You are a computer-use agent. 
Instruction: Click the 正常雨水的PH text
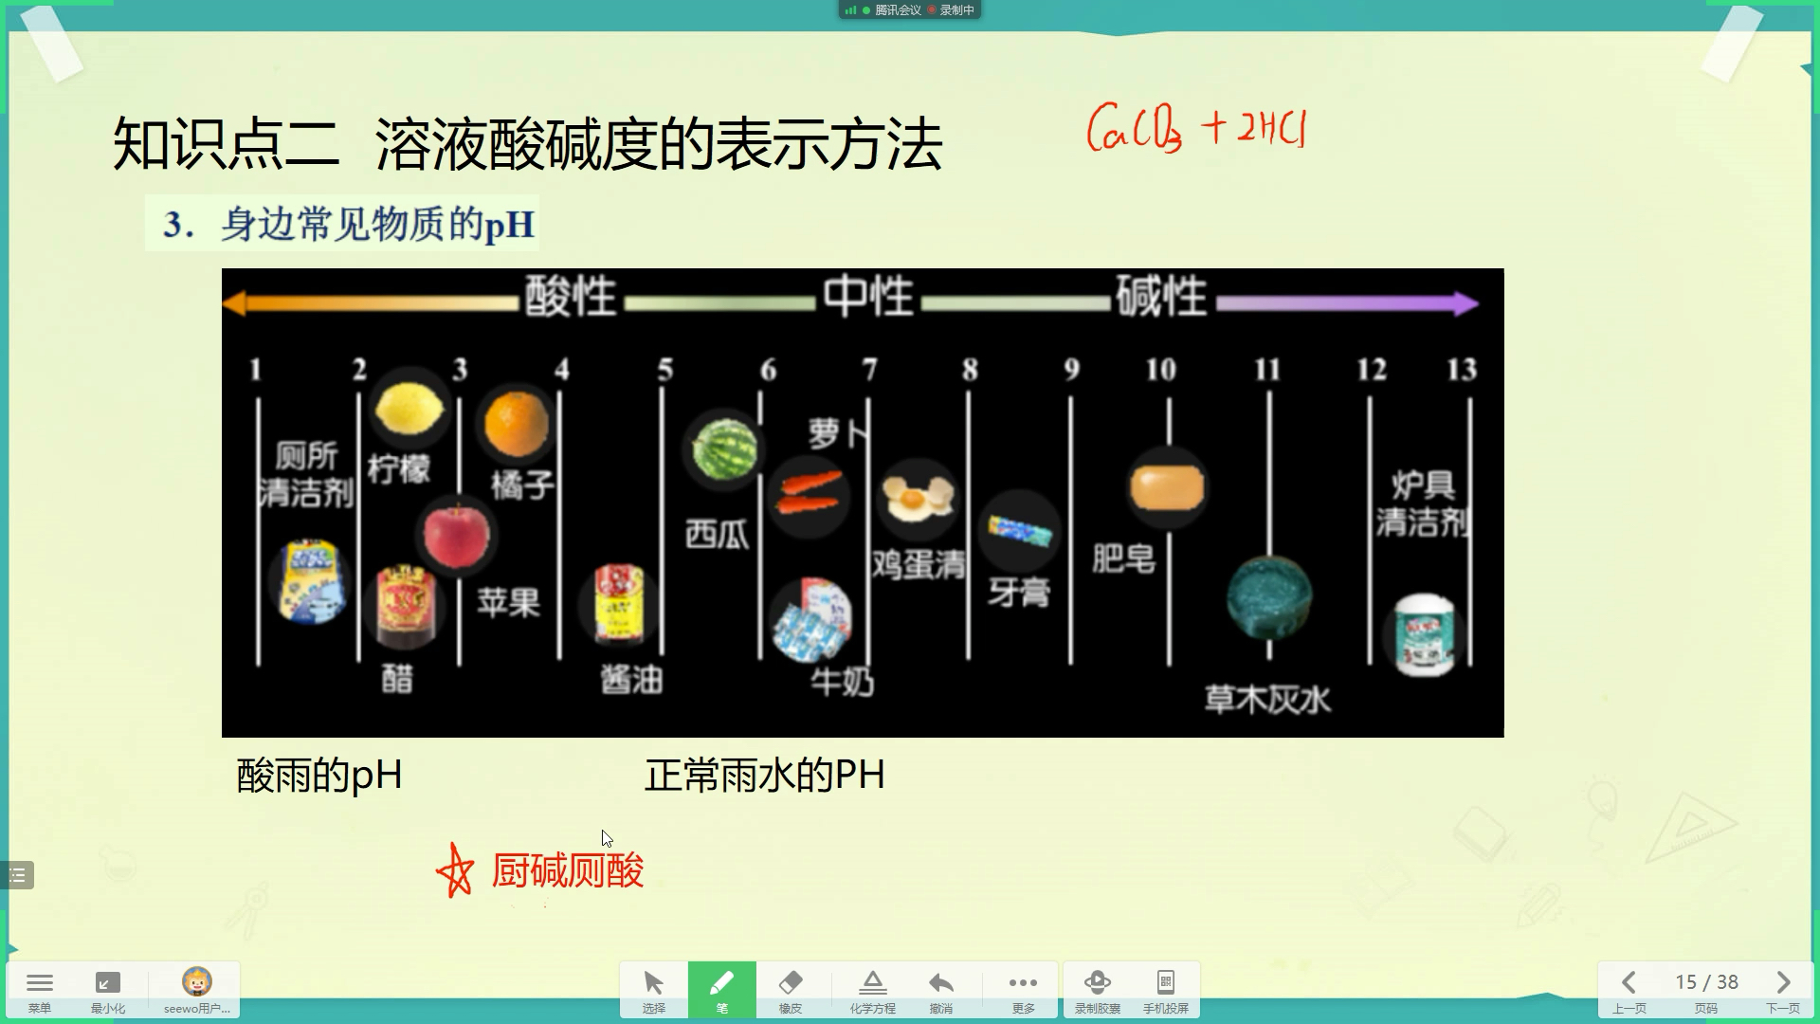coord(765,776)
